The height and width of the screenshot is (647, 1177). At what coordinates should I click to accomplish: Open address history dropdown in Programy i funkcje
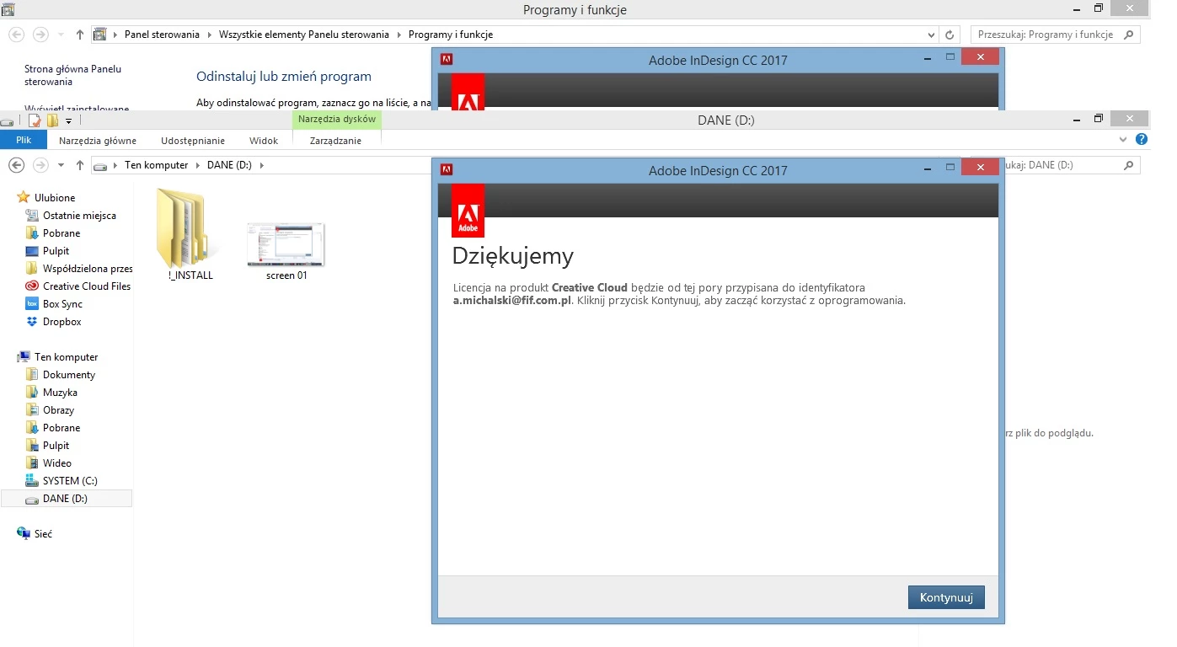pos(931,35)
